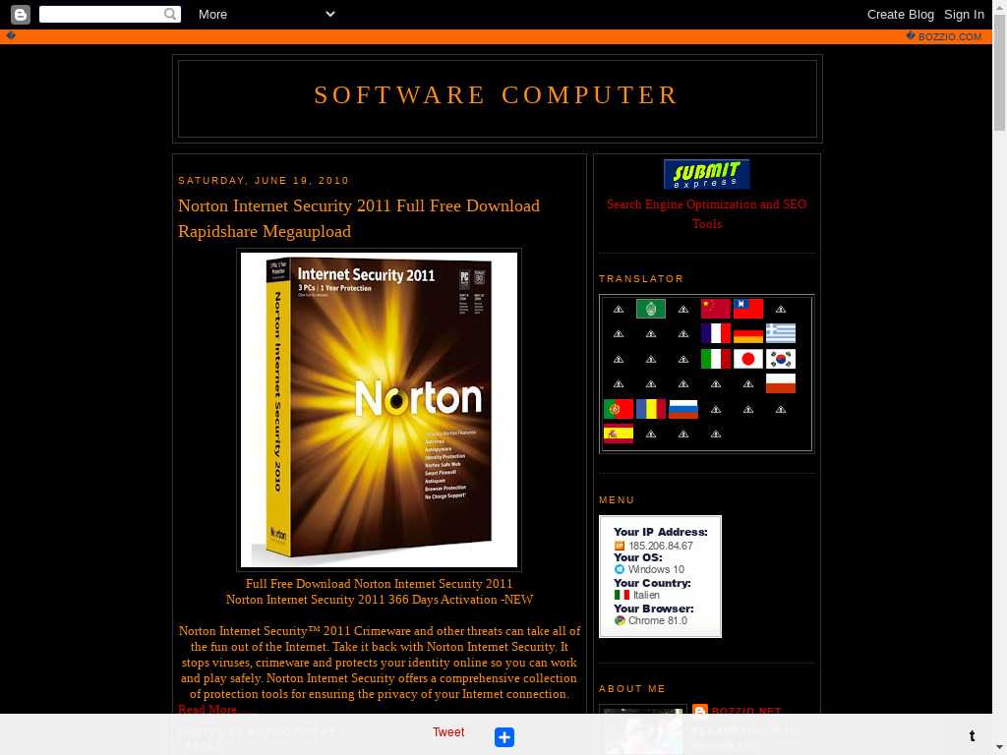
Task: Click the 'Chrome 81.0' browser text
Action: (657, 621)
